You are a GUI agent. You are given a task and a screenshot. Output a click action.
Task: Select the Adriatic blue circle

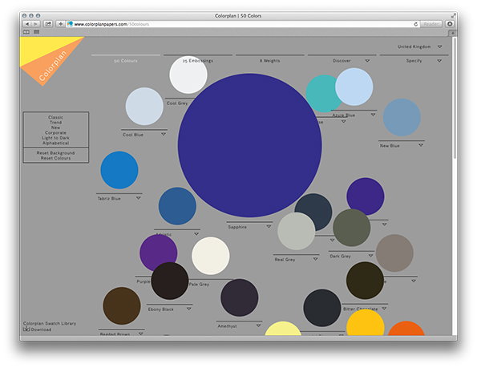click(177, 206)
